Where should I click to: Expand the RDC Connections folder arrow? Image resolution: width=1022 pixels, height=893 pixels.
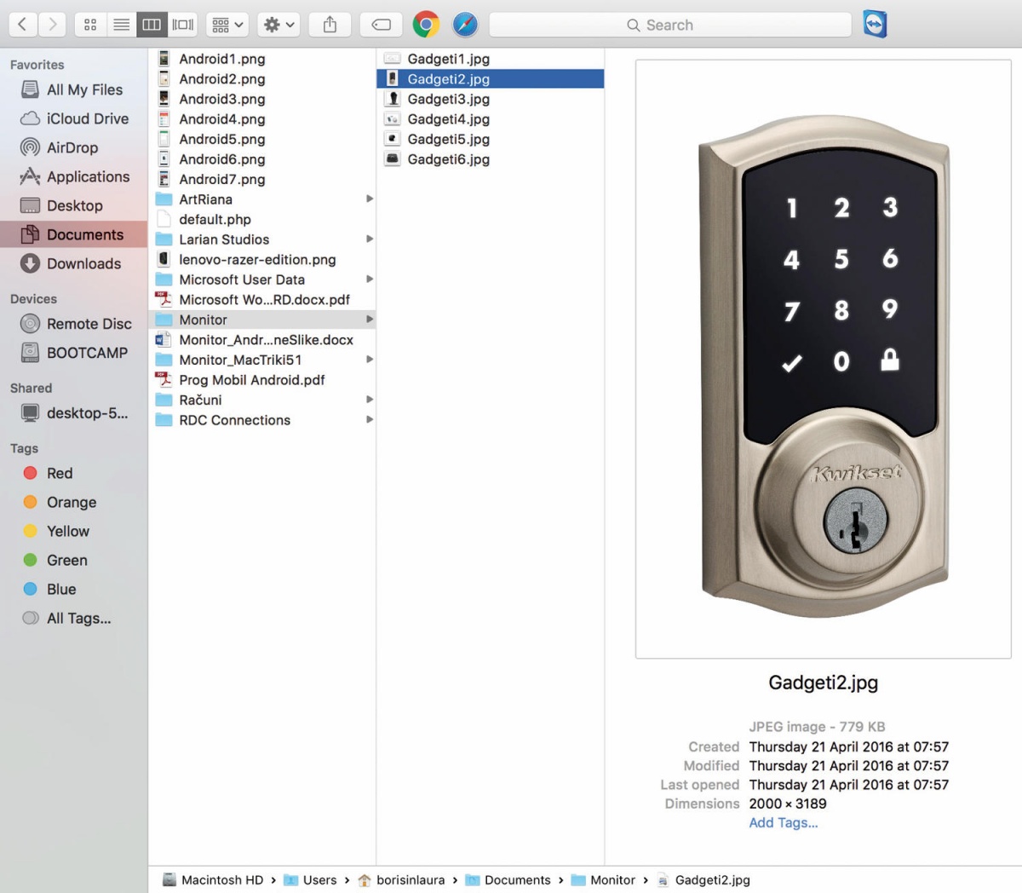click(x=370, y=419)
